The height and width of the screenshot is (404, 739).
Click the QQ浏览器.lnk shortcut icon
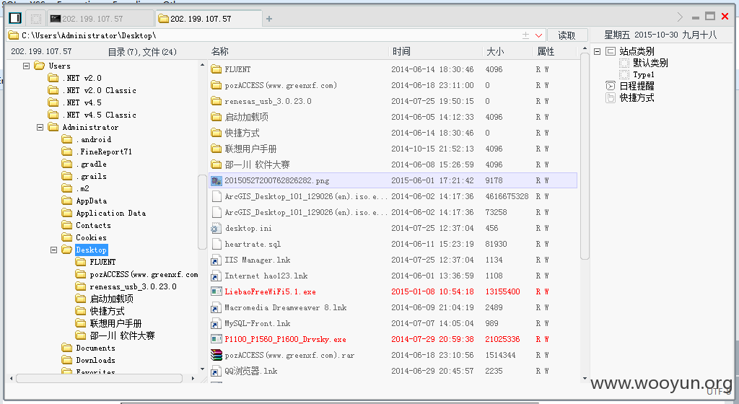click(217, 371)
